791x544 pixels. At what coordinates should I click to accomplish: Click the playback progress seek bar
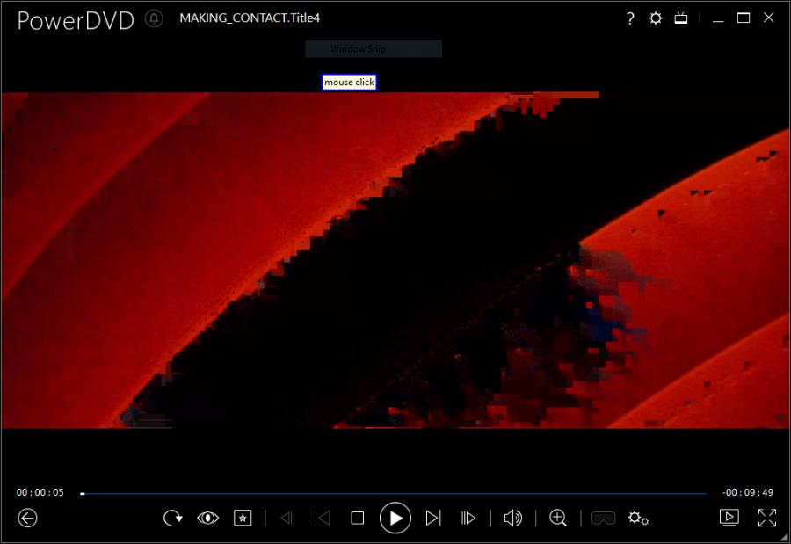[x=393, y=493]
